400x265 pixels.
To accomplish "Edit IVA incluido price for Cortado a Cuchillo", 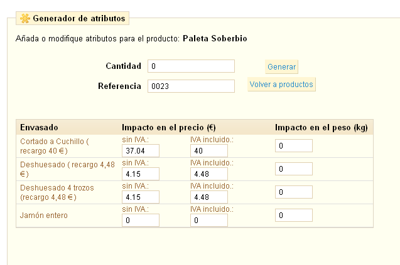I will 208,150.
